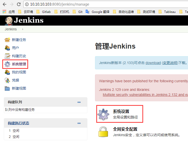The width and height of the screenshot is (188, 143).
Task: Open 新建视图 link
Action: tap(19, 88)
